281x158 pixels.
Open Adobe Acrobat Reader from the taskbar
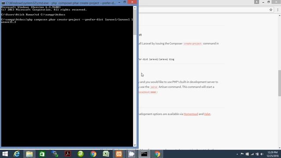[68, 154]
